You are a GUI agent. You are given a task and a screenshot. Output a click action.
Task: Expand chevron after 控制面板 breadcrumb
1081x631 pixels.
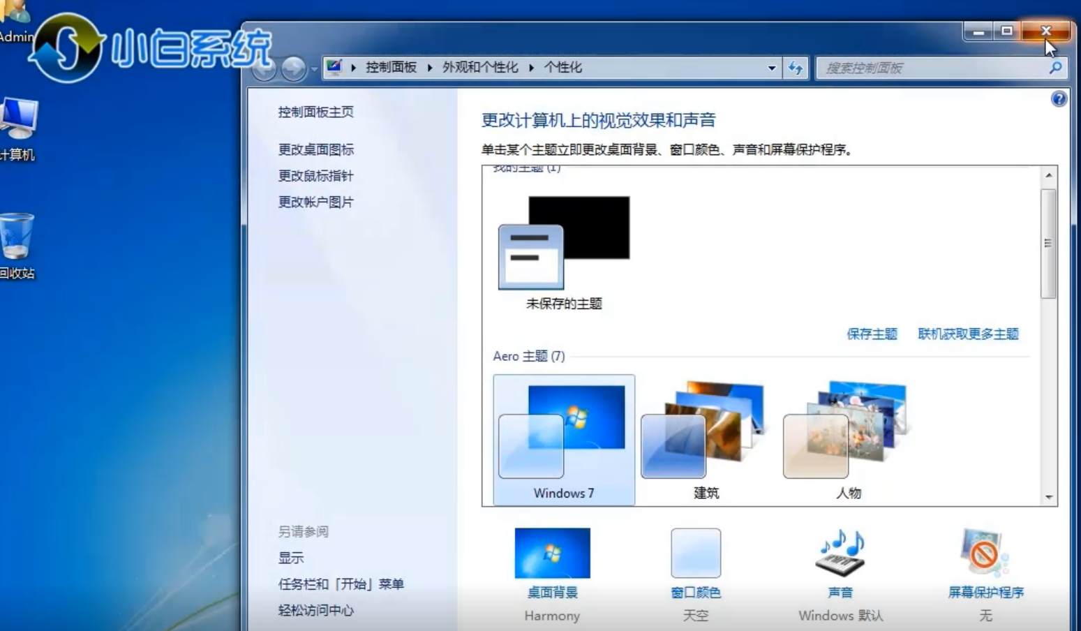(430, 68)
